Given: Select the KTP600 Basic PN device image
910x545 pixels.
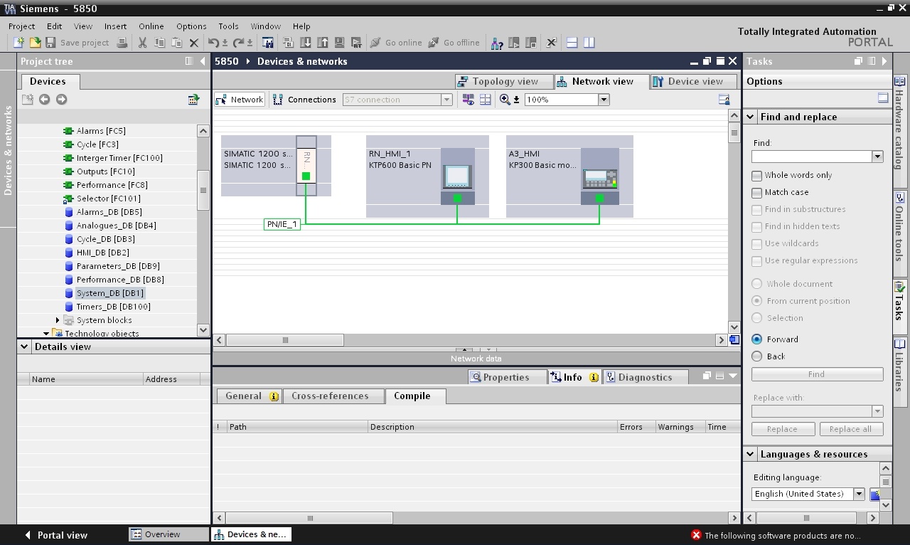Looking at the screenshot, I should click(457, 176).
